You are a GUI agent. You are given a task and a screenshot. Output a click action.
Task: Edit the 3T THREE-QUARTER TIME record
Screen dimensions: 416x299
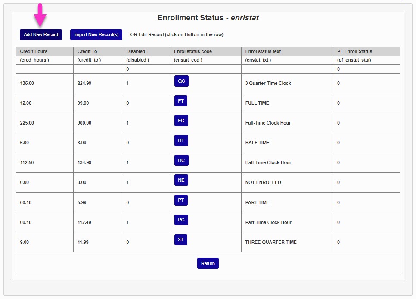(181, 240)
